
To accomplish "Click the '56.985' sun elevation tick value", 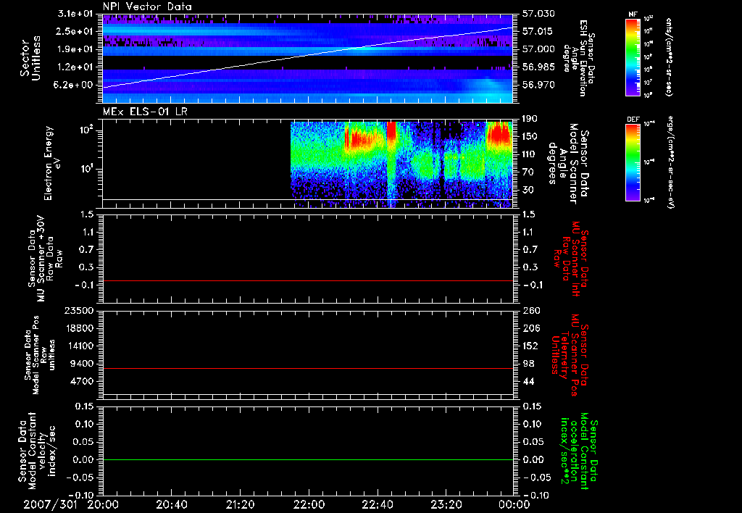I will point(538,67).
